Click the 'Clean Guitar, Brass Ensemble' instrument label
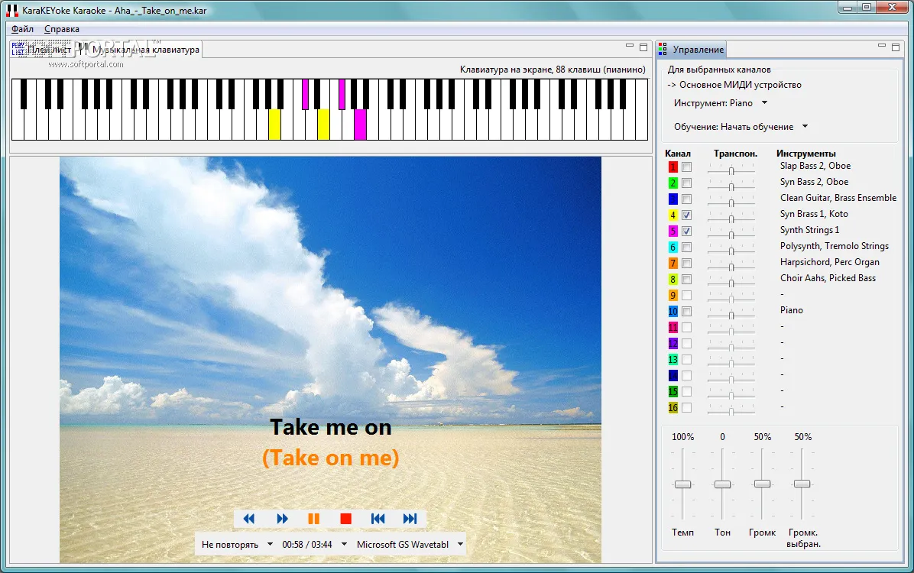The height and width of the screenshot is (573, 914). coord(838,198)
